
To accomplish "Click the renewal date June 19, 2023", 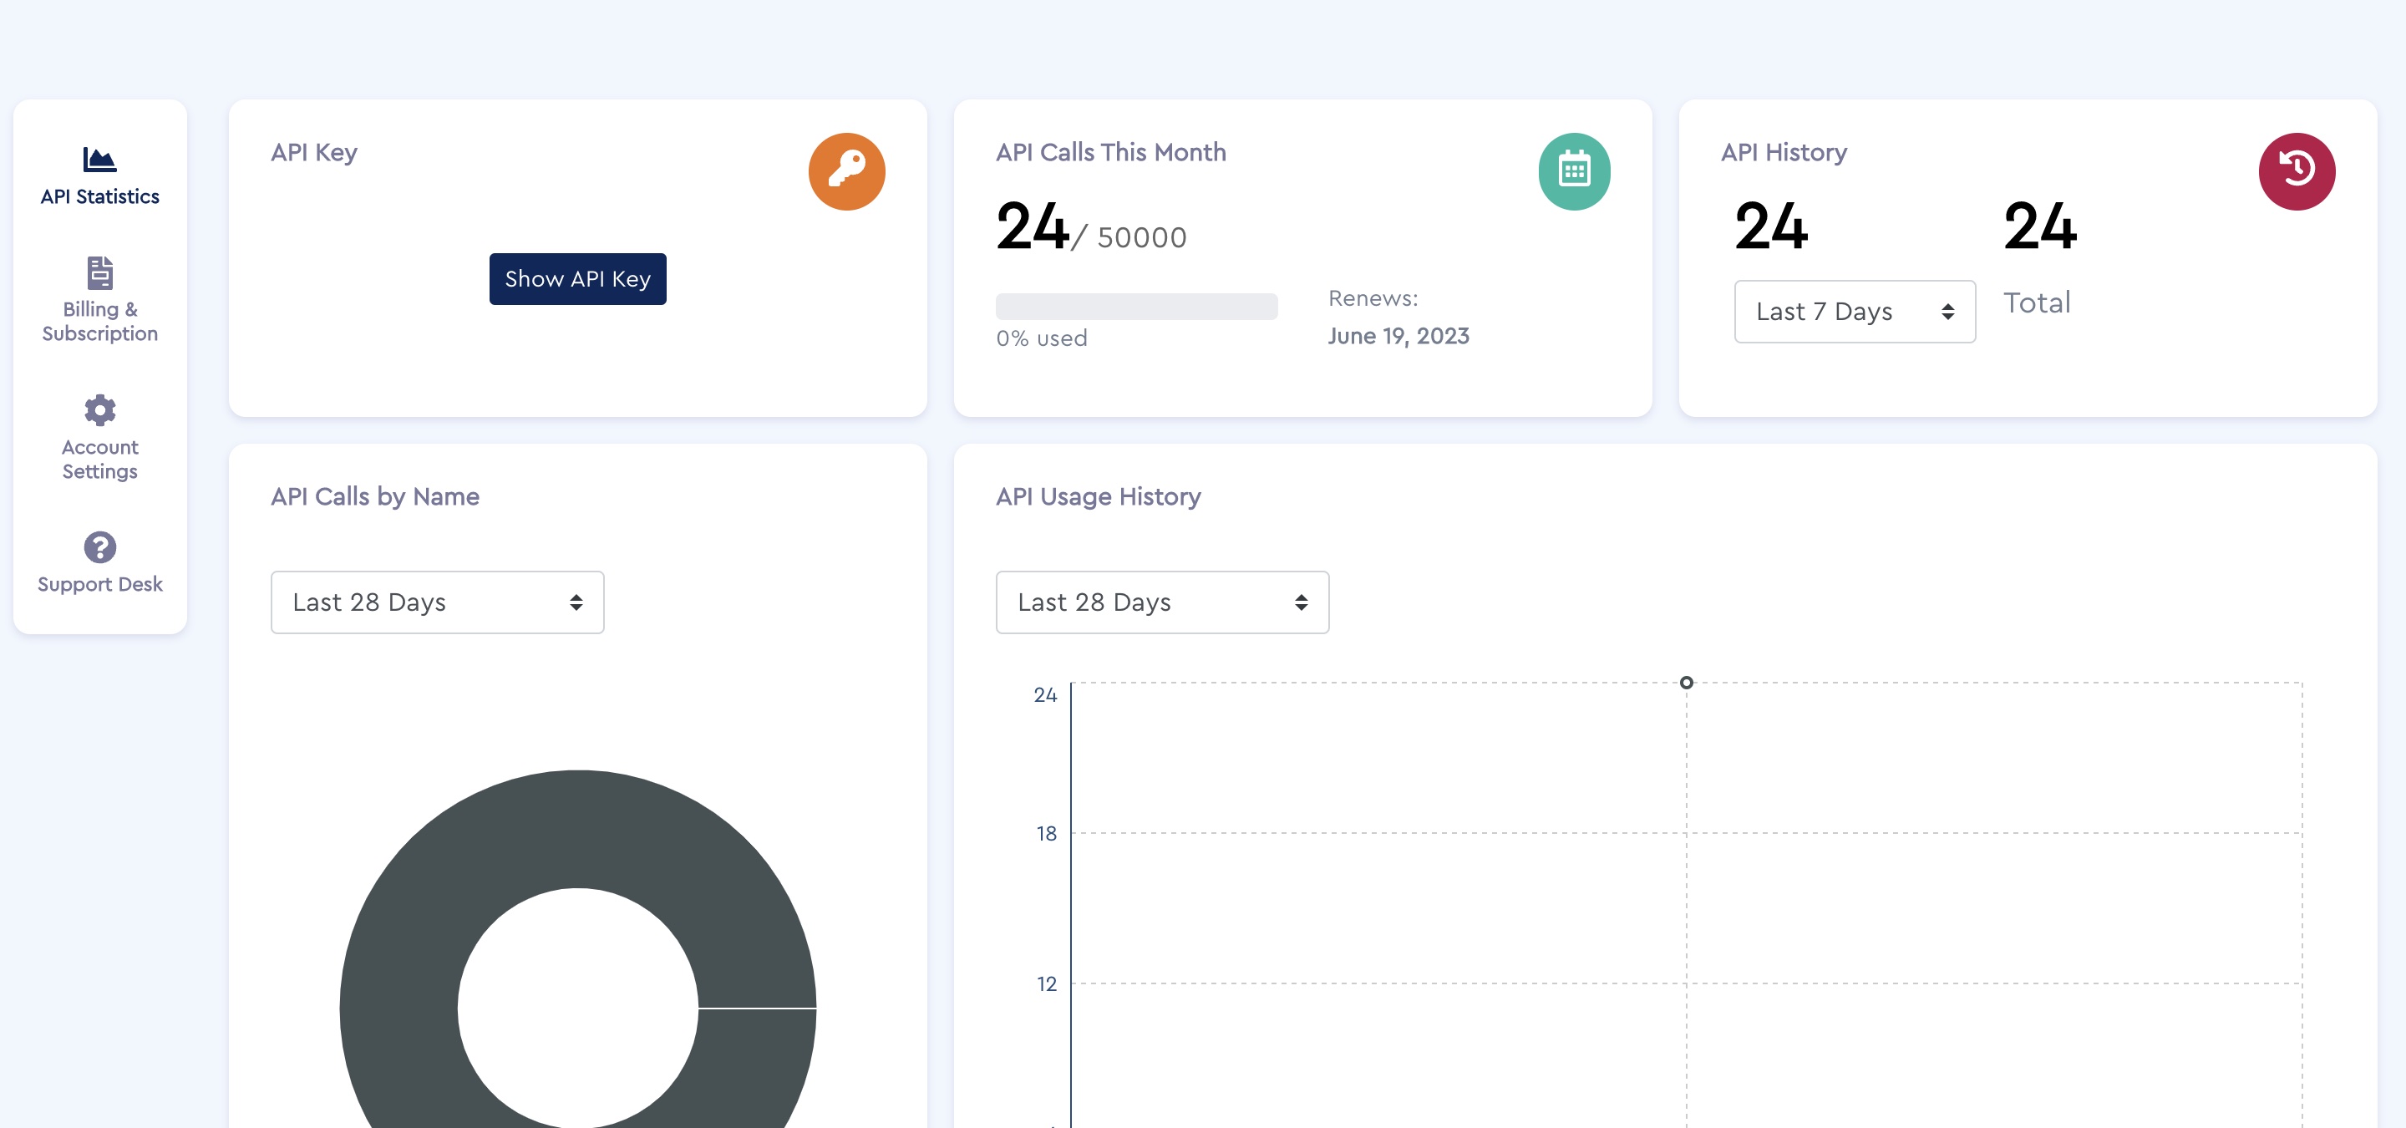I will click(1398, 336).
